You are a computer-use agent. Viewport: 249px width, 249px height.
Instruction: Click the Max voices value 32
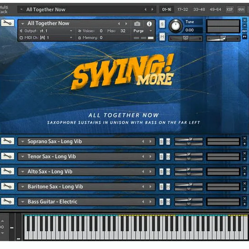coord(123,31)
